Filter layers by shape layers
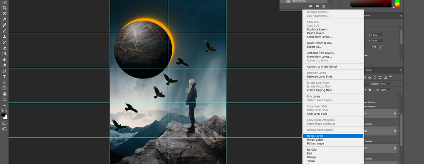Viewport: 424px width, 164px height. click(x=380, y=78)
